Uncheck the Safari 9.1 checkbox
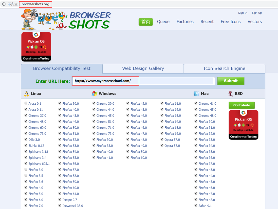278x209 pixels. [x=196, y=205]
